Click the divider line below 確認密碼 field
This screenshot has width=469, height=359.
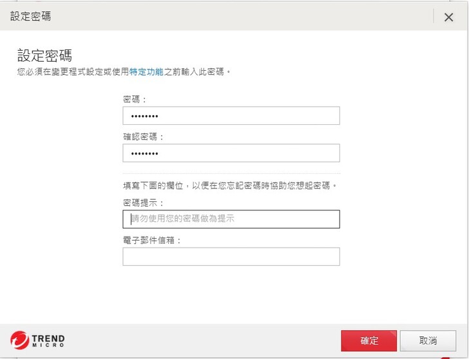coord(231,173)
